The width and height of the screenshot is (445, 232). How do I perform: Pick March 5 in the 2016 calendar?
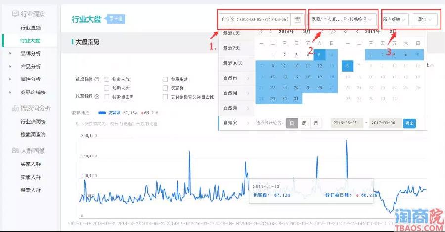coord(319,55)
